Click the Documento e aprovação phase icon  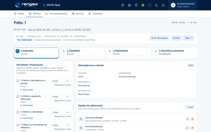[x=156, y=51]
